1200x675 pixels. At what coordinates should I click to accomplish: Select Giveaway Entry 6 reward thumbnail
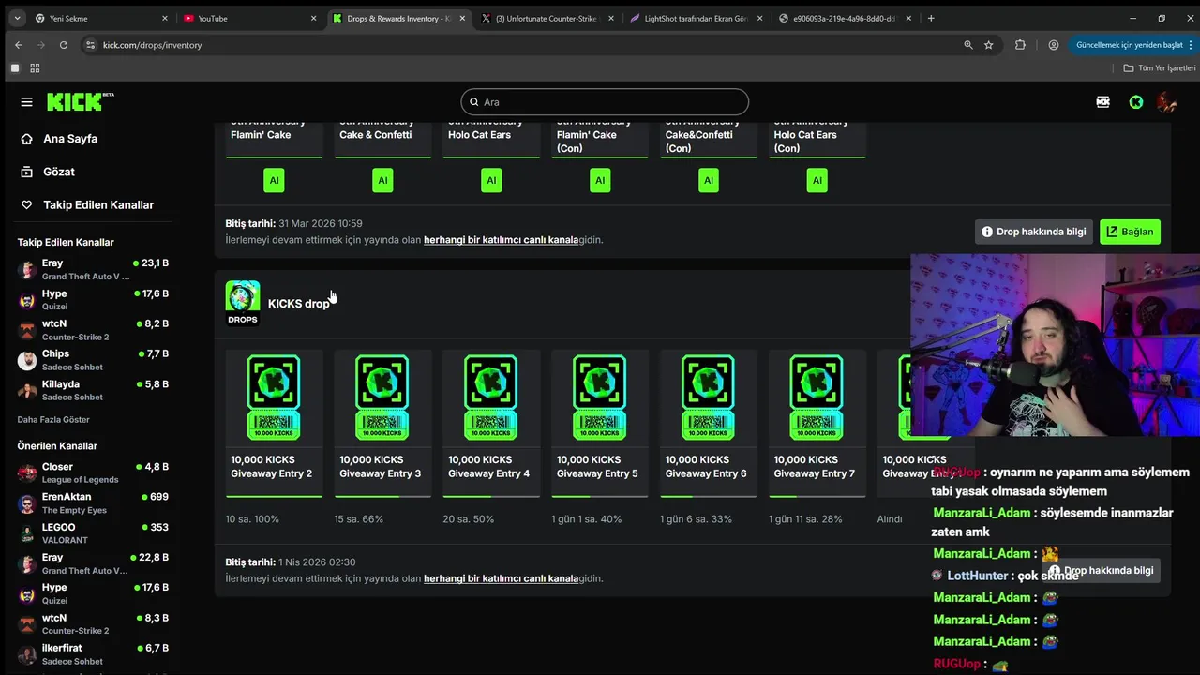[x=709, y=397]
